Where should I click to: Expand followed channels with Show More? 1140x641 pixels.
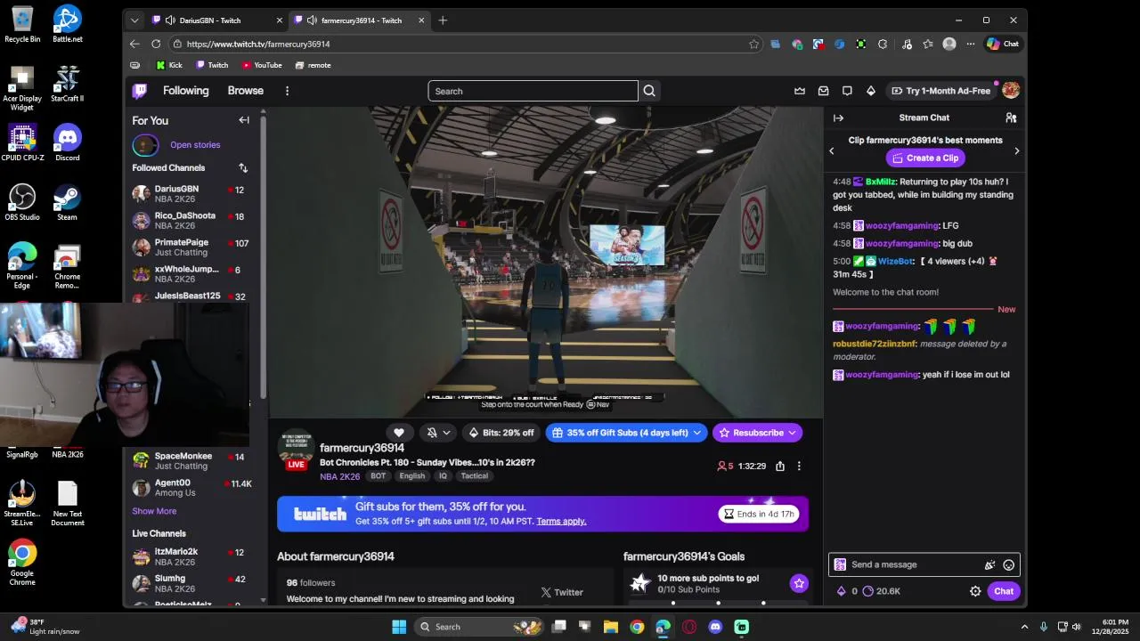pyautogui.click(x=154, y=511)
